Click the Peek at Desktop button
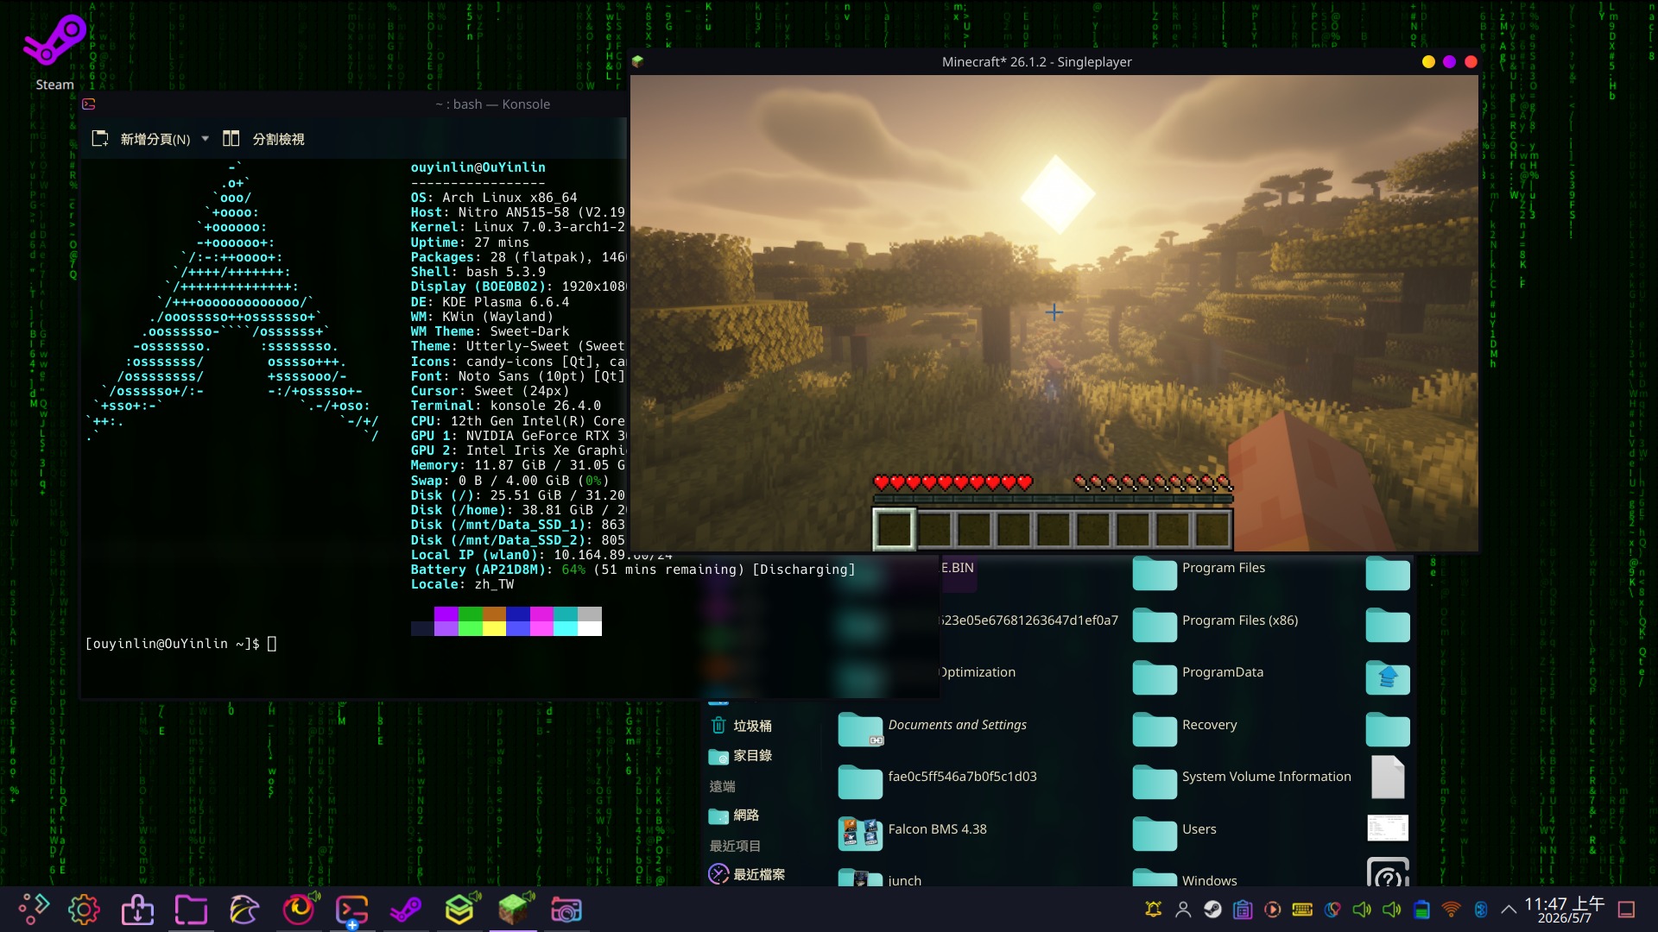 click(1627, 910)
